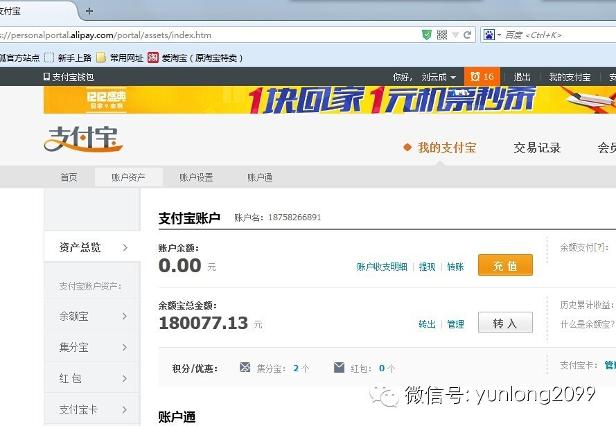Click the 集分宝 envelope icon
The height and width of the screenshot is (426, 616).
pyautogui.click(x=245, y=368)
